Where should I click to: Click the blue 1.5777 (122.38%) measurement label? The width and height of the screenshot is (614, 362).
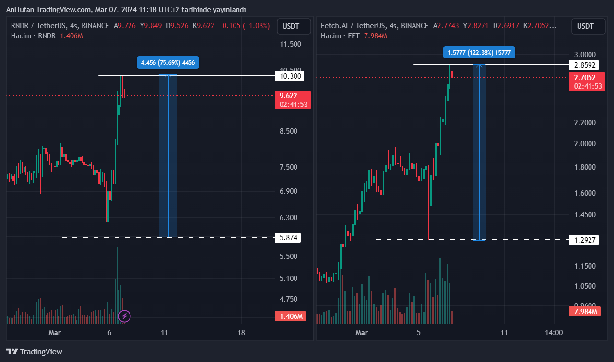[x=479, y=53]
